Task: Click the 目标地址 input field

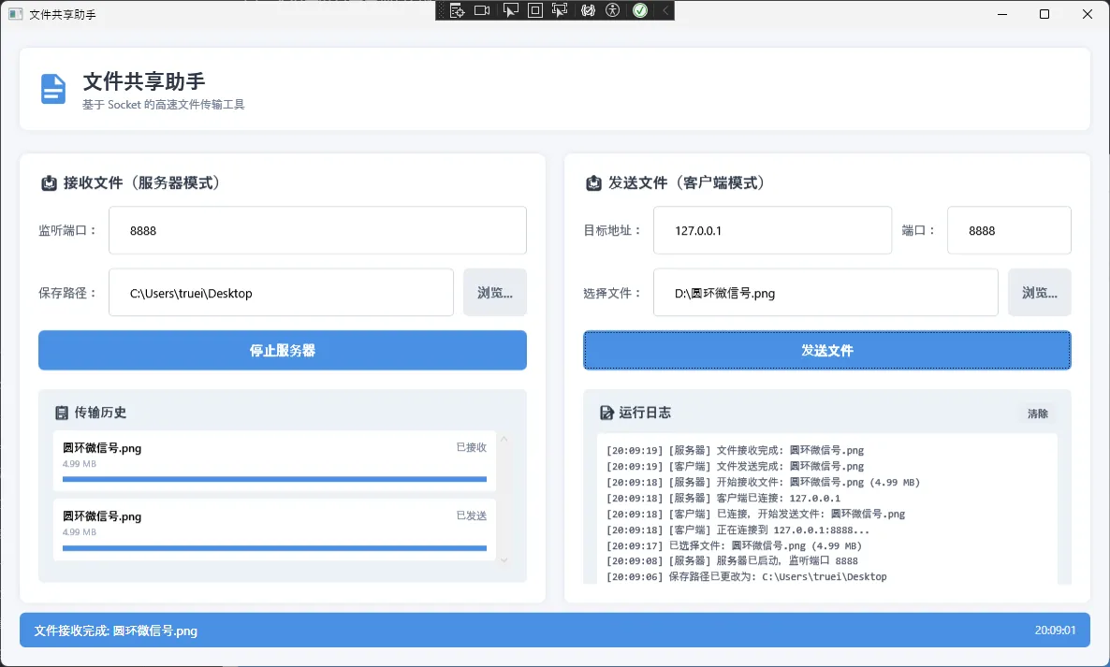Action: [771, 230]
